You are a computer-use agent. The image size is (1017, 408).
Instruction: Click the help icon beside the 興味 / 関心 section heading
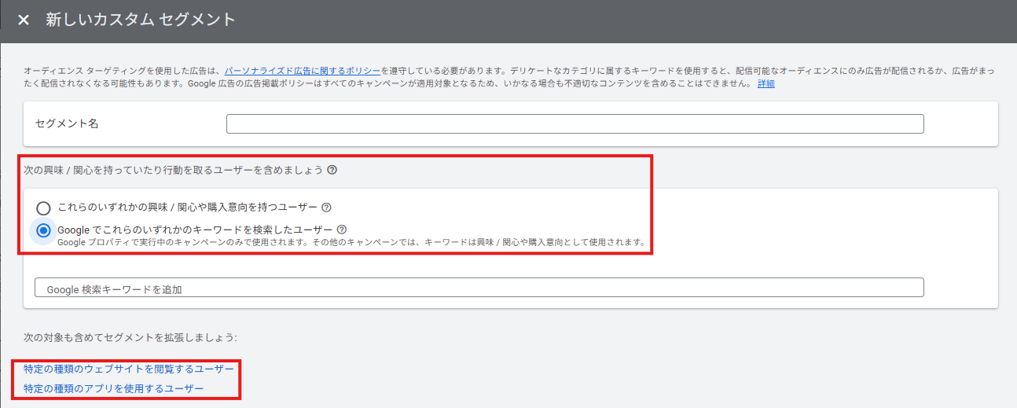coord(332,170)
